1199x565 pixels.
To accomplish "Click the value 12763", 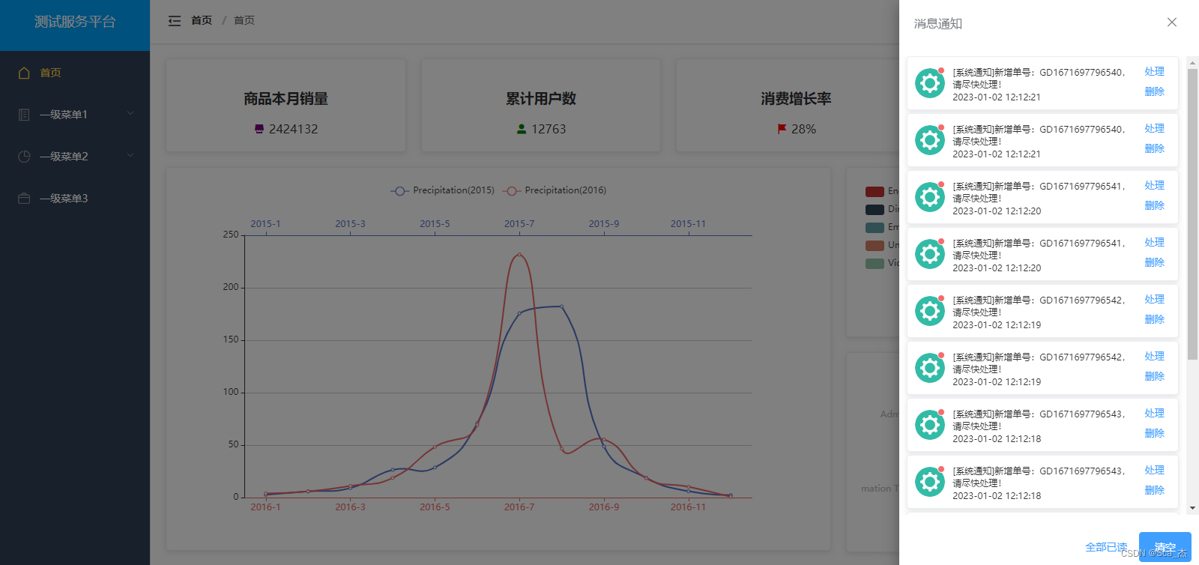I will pyautogui.click(x=549, y=129).
